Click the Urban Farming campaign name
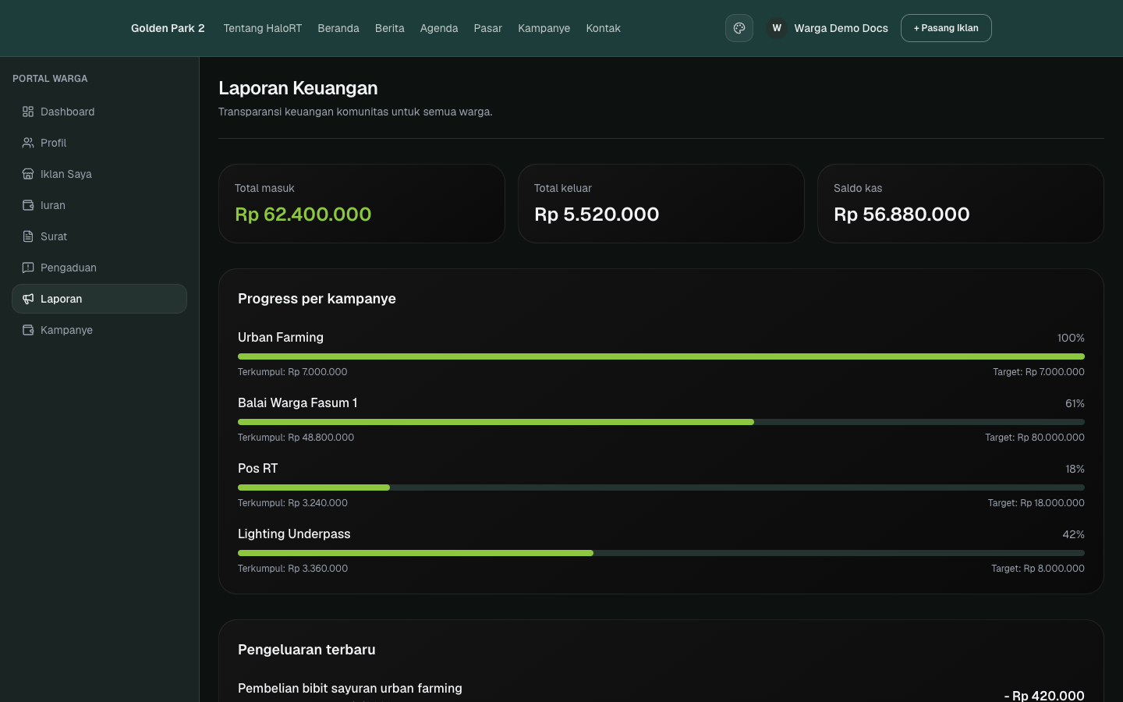 point(281,337)
